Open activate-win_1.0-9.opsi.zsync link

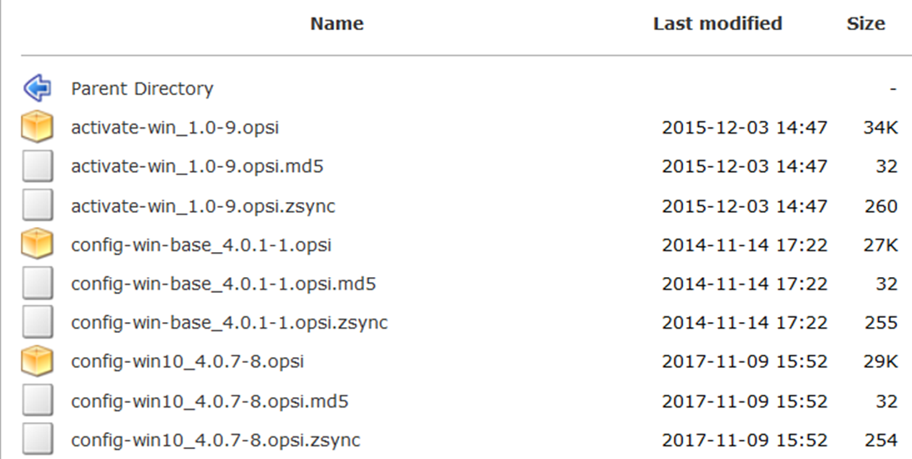coord(203,206)
